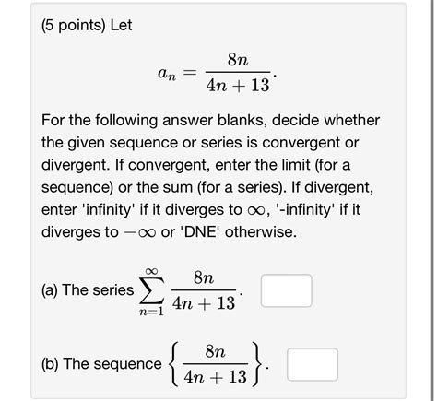This screenshot has width=437, height=401.
Task: Click the answer box for series (a)
Action: (287, 290)
